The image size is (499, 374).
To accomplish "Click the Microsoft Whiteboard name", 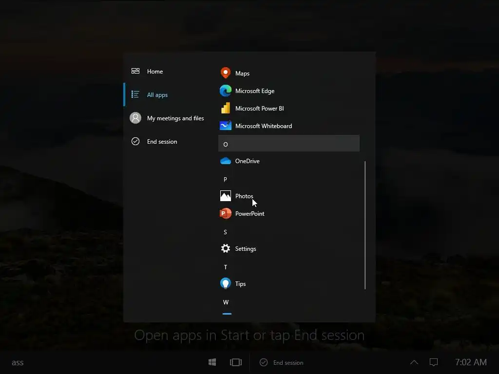I will coord(264,126).
